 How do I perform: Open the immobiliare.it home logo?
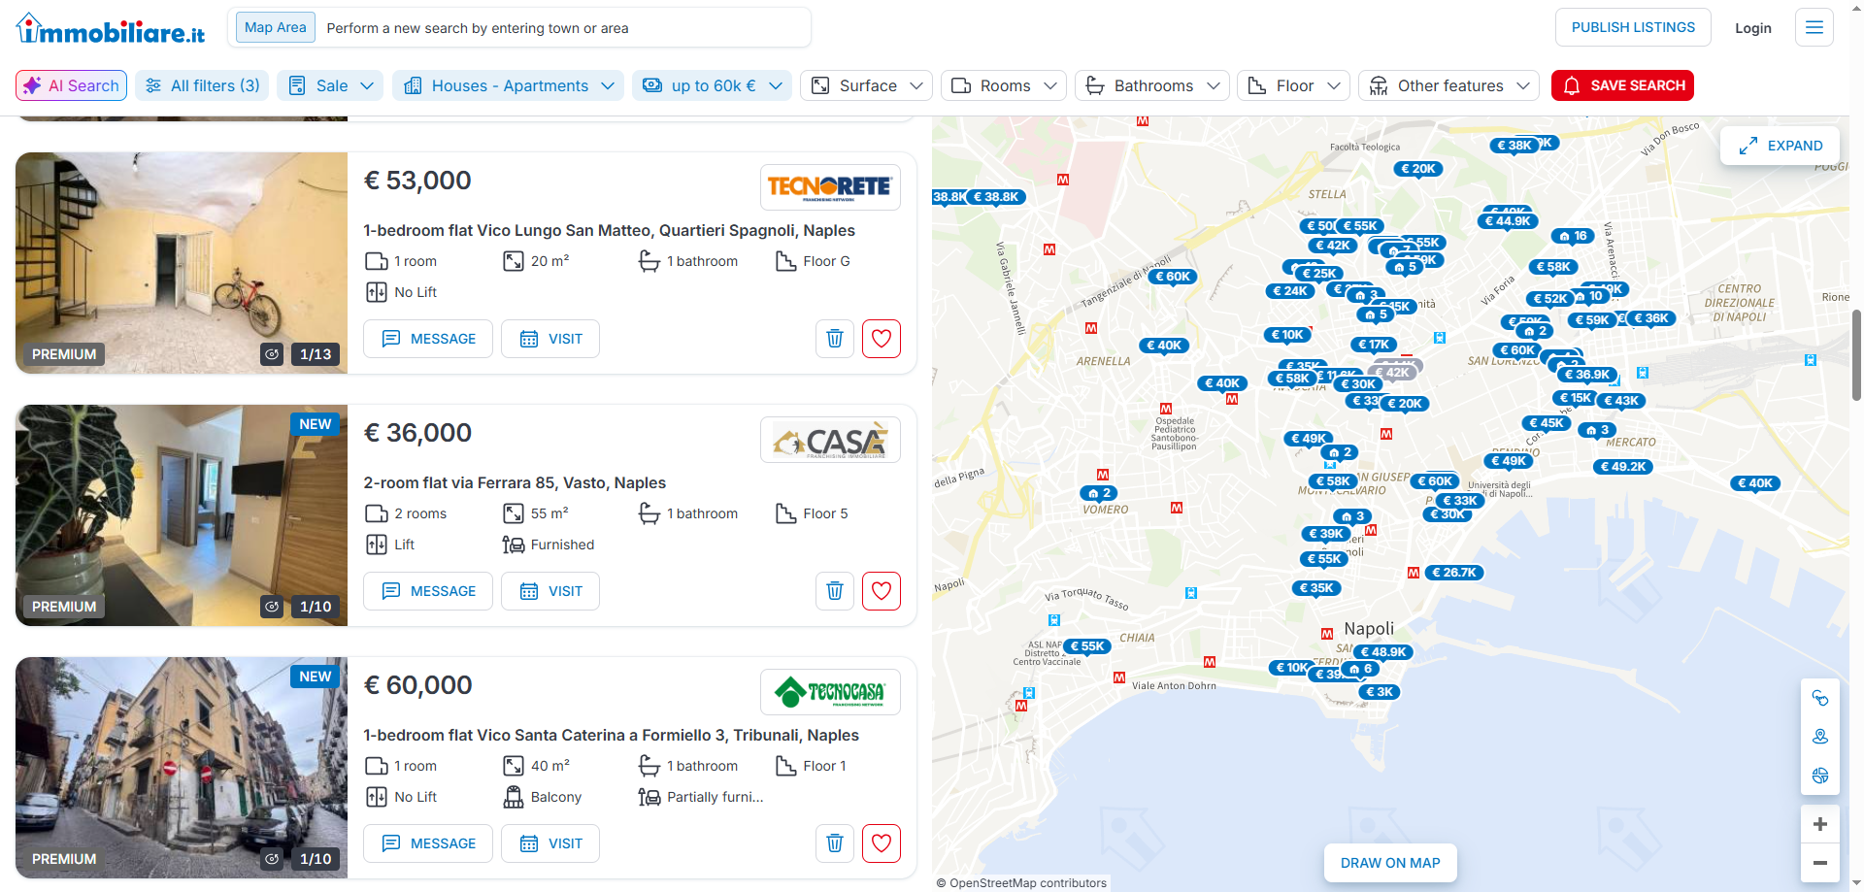click(x=111, y=29)
